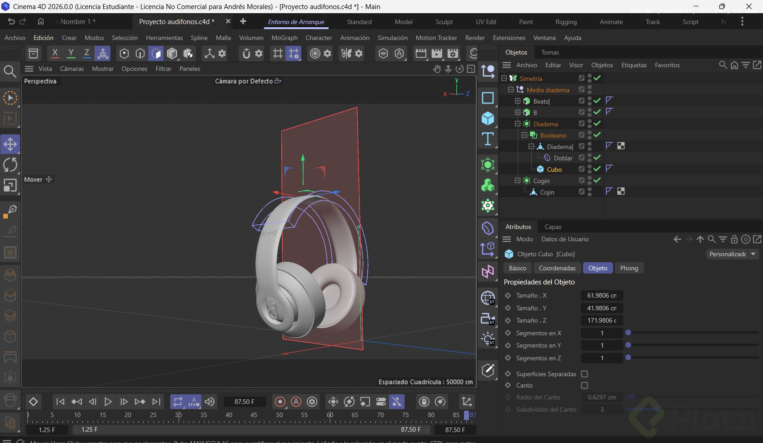The image size is (763, 443).
Task: Open the MoGraph menu
Action: (284, 38)
